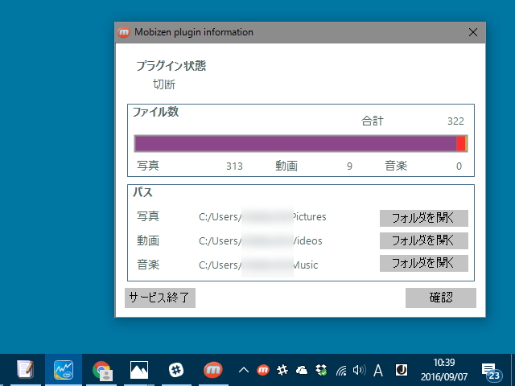Click the purple photos segment of file bar
This screenshot has height=386, width=515.
(x=295, y=143)
